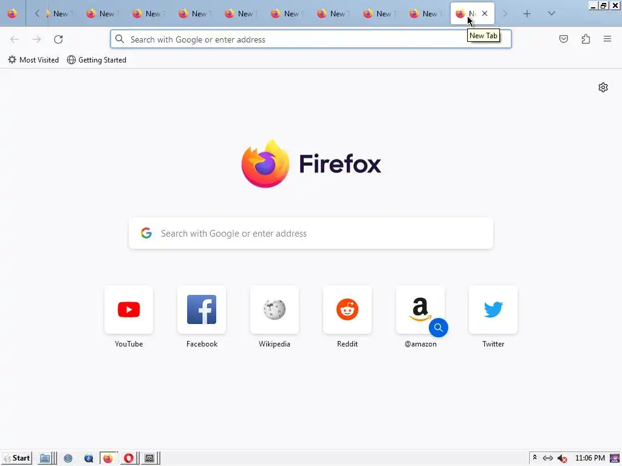Open the Twitter shortcut tile
The height and width of the screenshot is (466, 622).
coord(493,309)
